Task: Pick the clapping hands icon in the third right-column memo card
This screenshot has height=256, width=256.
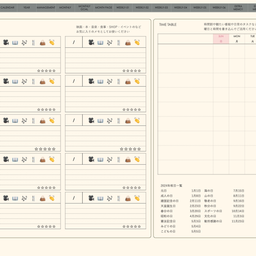Action: pyautogui.click(x=137, y=120)
